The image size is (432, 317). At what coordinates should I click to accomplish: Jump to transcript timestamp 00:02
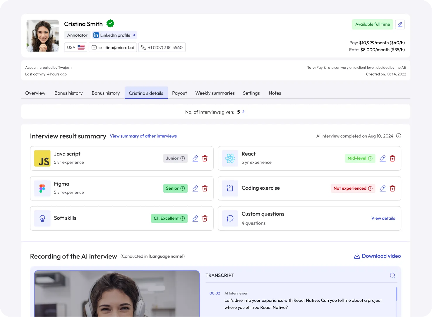point(215,293)
